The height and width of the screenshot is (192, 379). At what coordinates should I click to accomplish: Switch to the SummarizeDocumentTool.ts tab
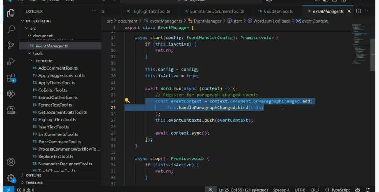point(217,11)
